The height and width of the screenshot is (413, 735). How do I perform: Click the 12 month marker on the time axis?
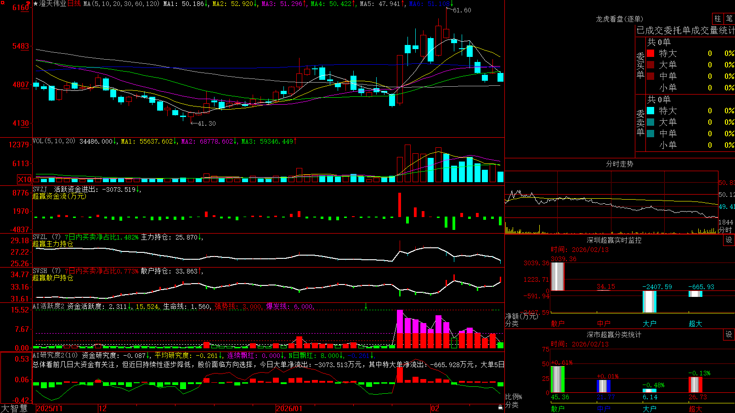point(103,408)
